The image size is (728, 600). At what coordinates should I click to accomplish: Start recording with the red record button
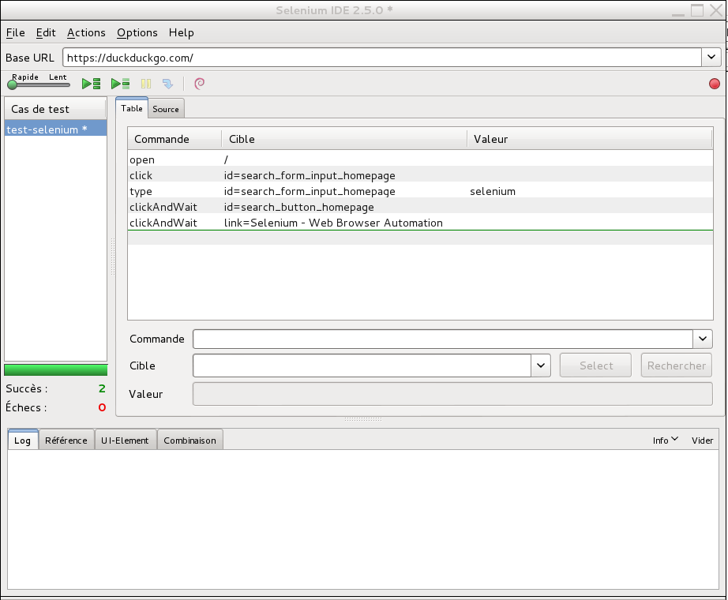point(715,83)
